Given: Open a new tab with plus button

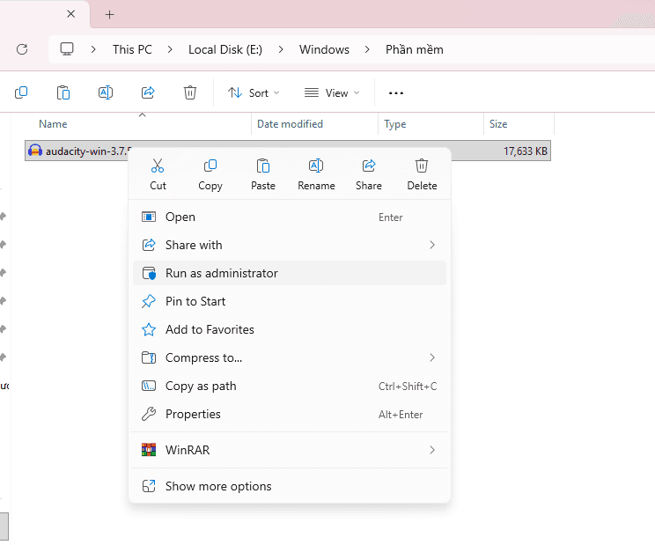Looking at the screenshot, I should 109,15.
